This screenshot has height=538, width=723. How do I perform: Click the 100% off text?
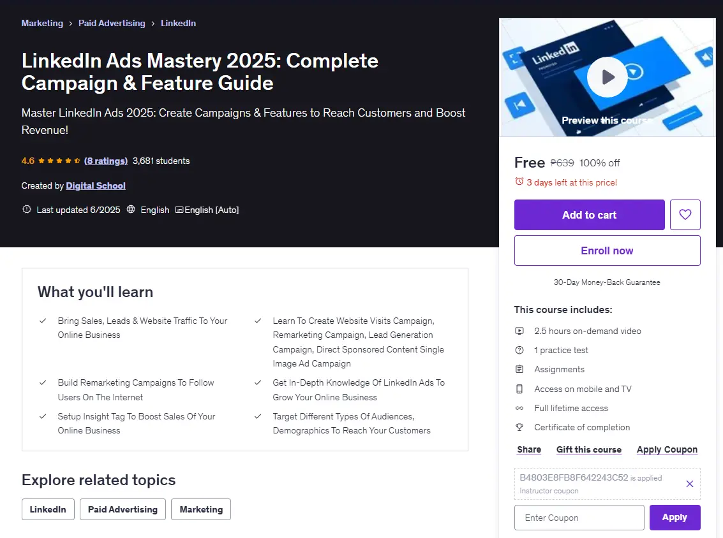pyautogui.click(x=599, y=163)
